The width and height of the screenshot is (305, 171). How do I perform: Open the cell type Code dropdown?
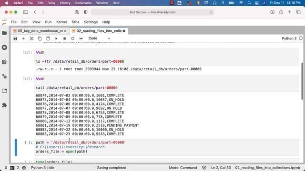coord(99,38)
